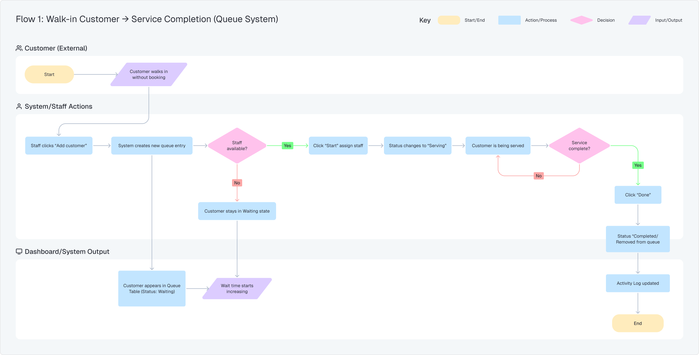The height and width of the screenshot is (355, 699).
Task: Select the 'Activity Log updated' box
Action: 638,283
